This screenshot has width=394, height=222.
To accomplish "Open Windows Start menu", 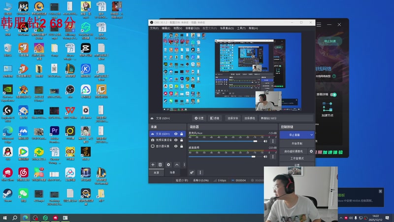I will click(5, 218).
